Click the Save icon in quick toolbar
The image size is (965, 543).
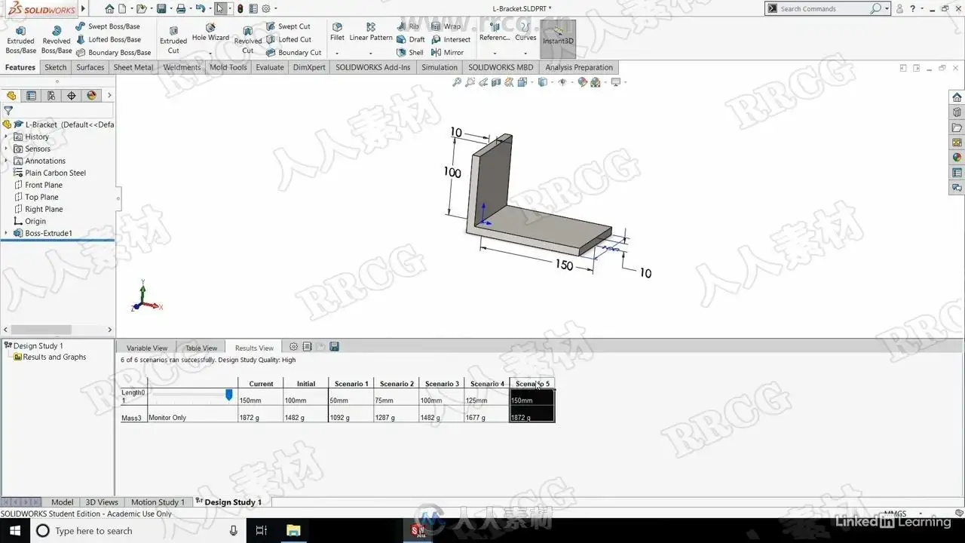click(161, 9)
